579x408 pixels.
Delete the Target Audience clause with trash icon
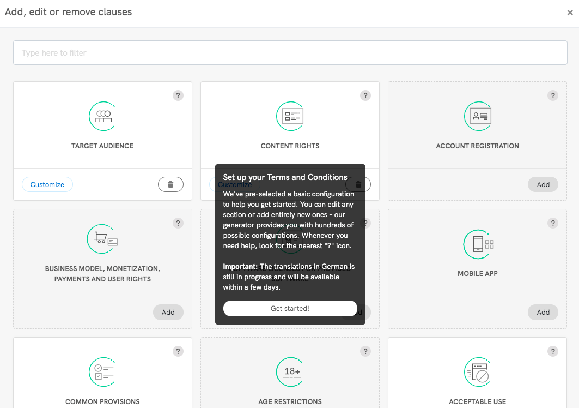tap(170, 185)
